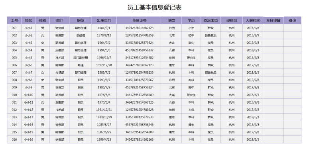
Task: Select employee number cell 016
Action: click(14, 139)
